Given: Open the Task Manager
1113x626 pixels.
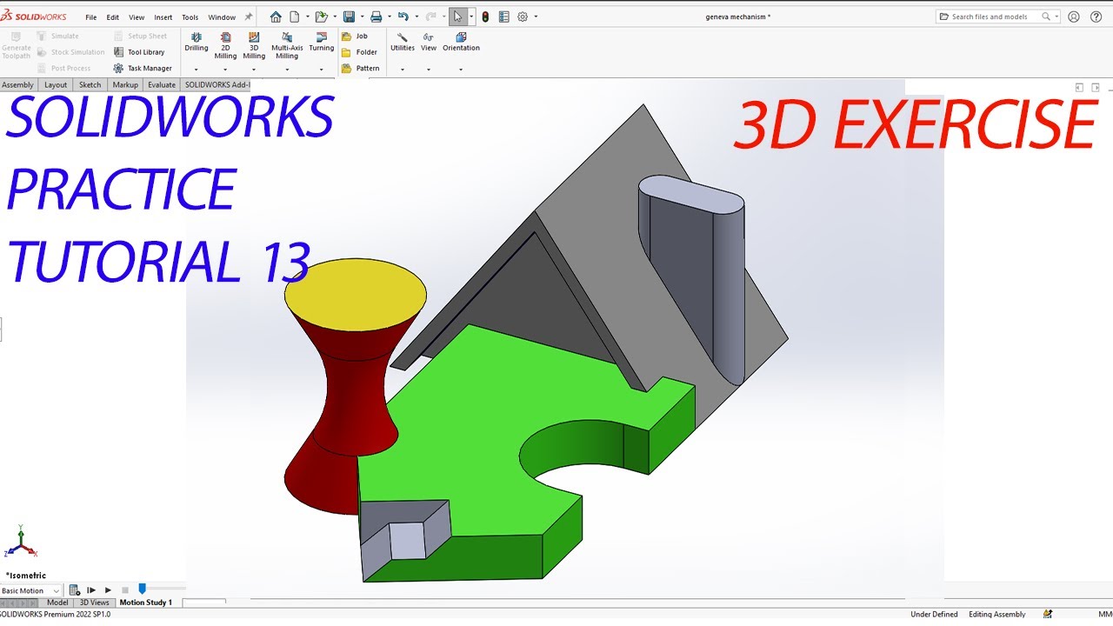Looking at the screenshot, I should 143,68.
